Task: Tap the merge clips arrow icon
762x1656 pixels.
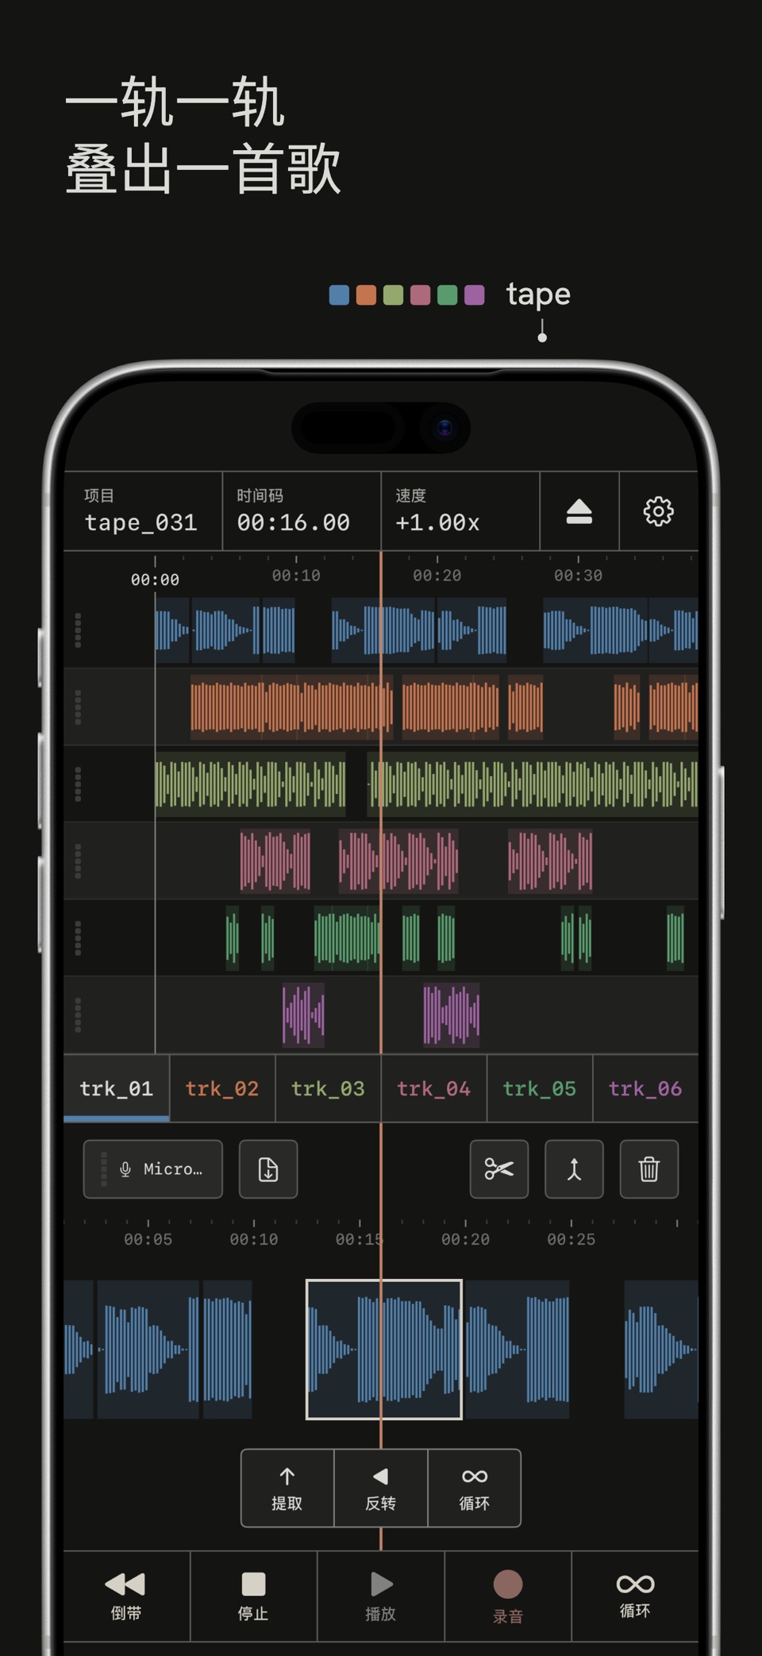Action: click(574, 1169)
